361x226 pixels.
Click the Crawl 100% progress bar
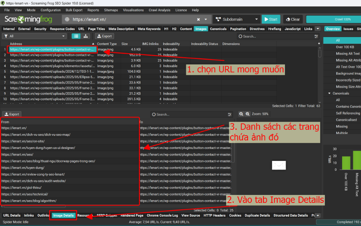click(333, 19)
